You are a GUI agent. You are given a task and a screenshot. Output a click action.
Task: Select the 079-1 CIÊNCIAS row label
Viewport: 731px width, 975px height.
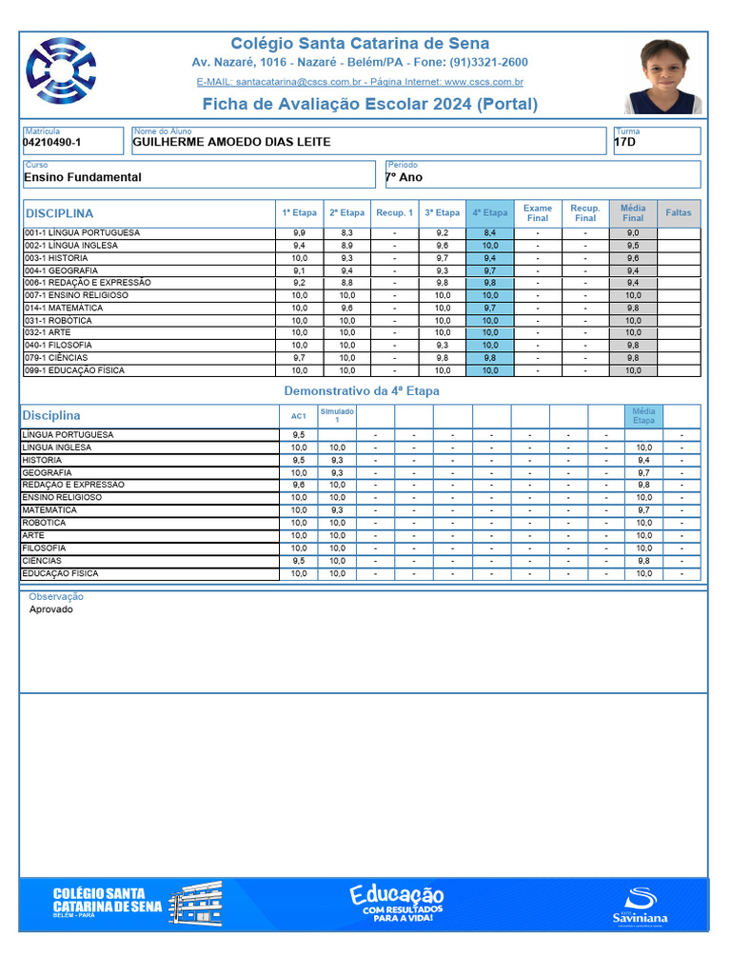point(56,358)
